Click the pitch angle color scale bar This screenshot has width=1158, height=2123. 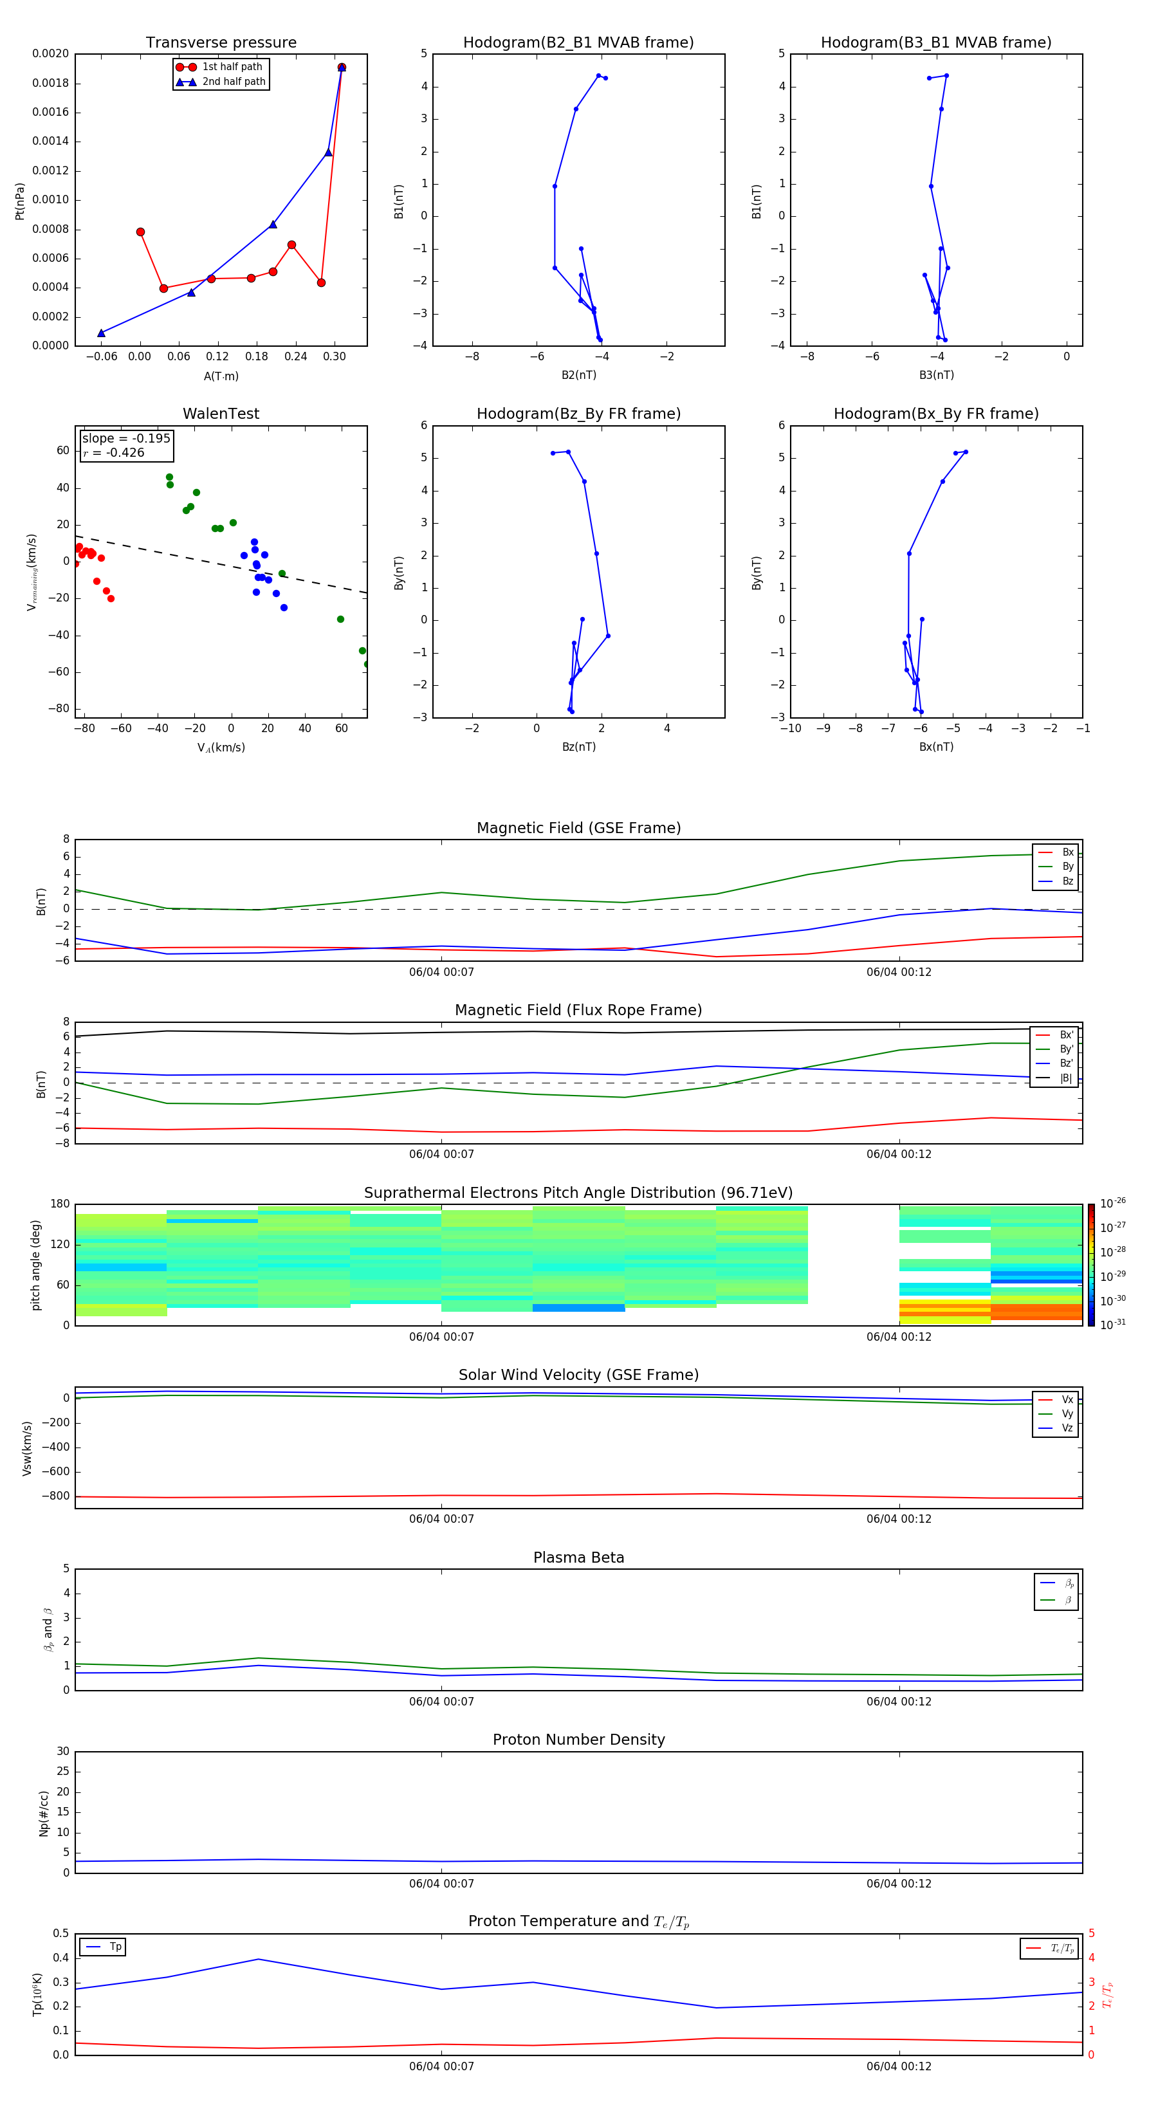[x=1090, y=1265]
